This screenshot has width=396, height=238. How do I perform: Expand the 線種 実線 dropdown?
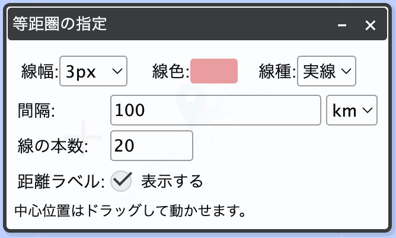(327, 71)
